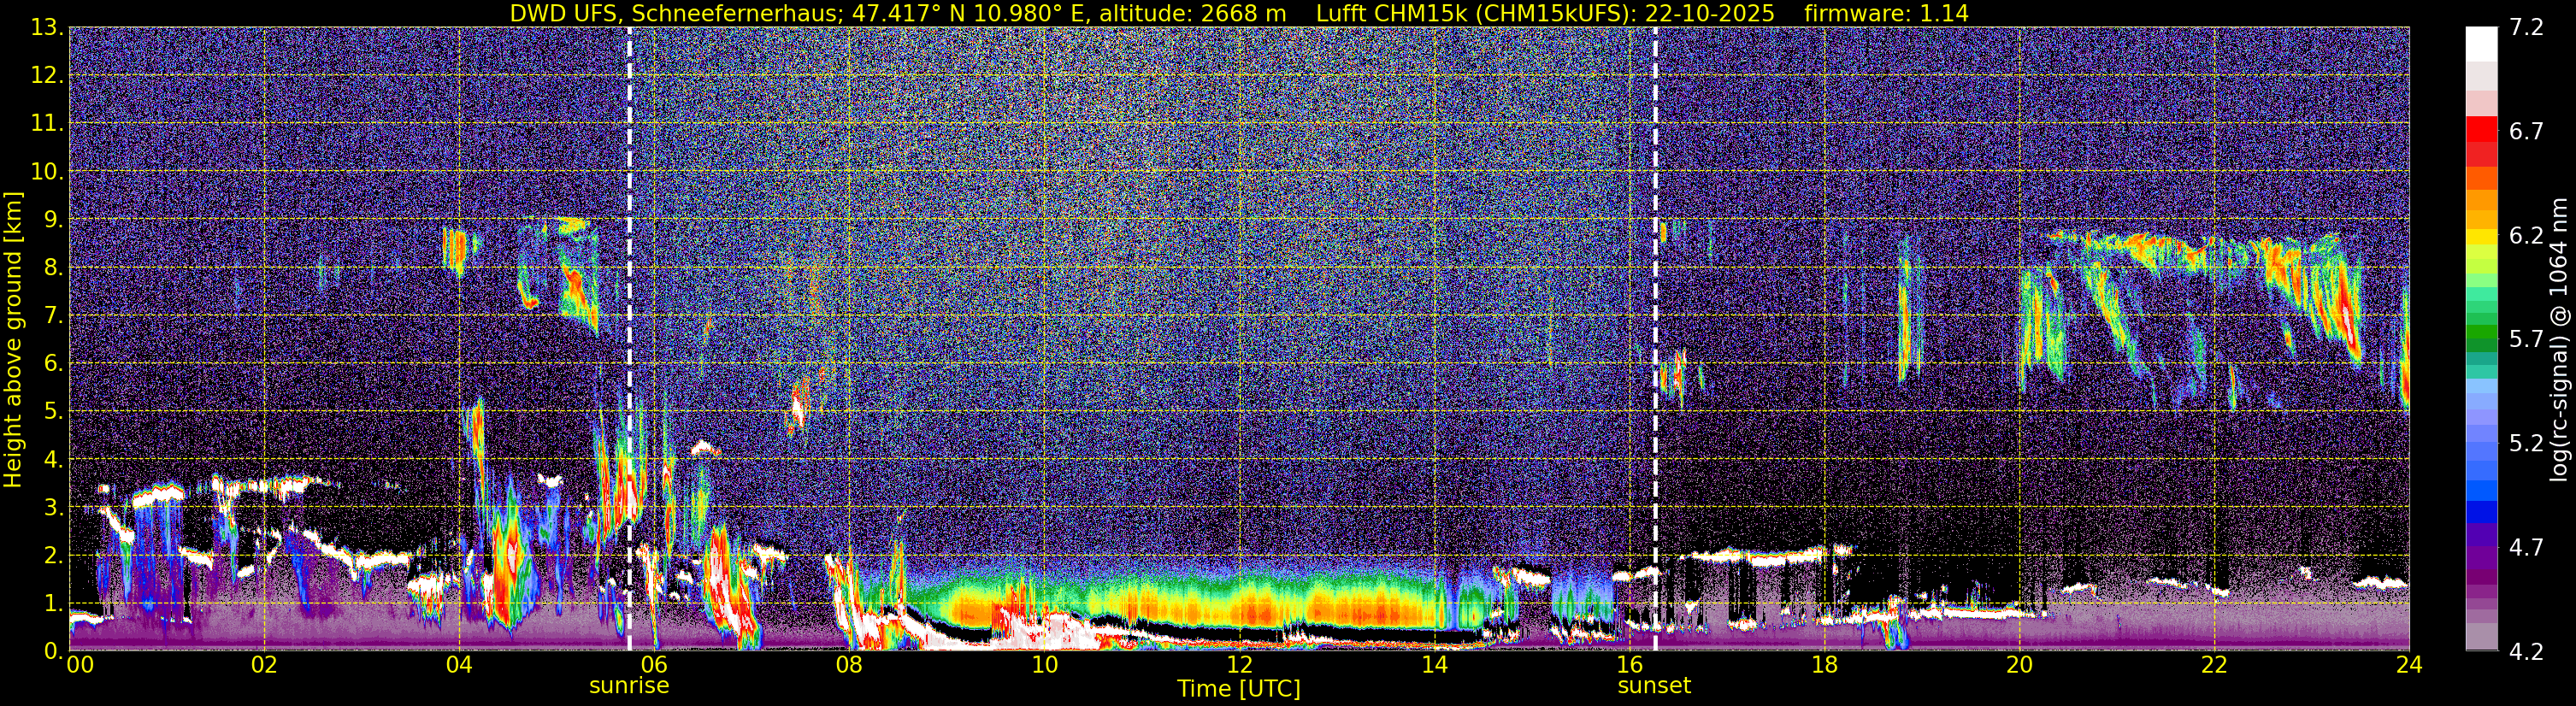Click the time axis label 22
2576x706 pixels.
coord(2214,665)
